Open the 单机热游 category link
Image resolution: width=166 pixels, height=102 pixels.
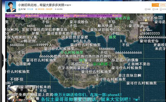click(41, 9)
